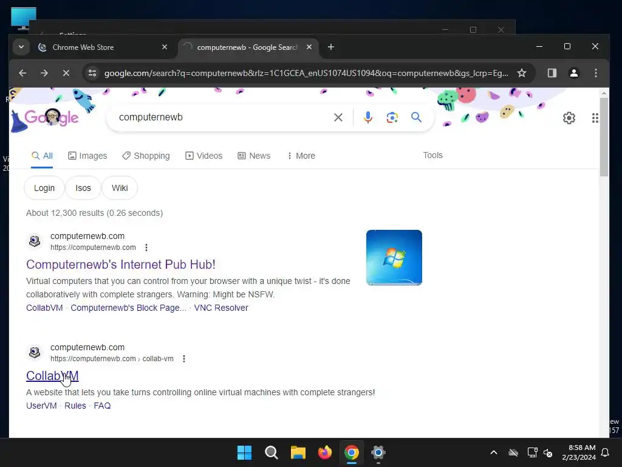The image size is (622, 467).
Task: Clear the search box text
Action: [x=338, y=117]
